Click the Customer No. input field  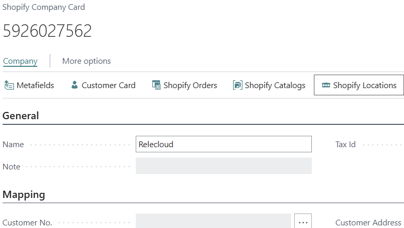(213, 222)
